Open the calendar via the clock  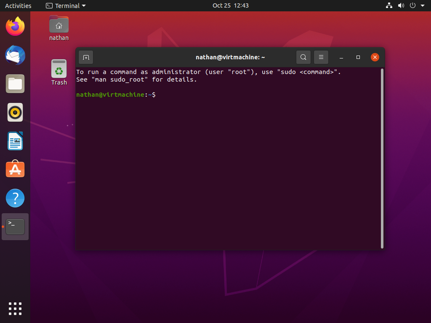point(231,5)
